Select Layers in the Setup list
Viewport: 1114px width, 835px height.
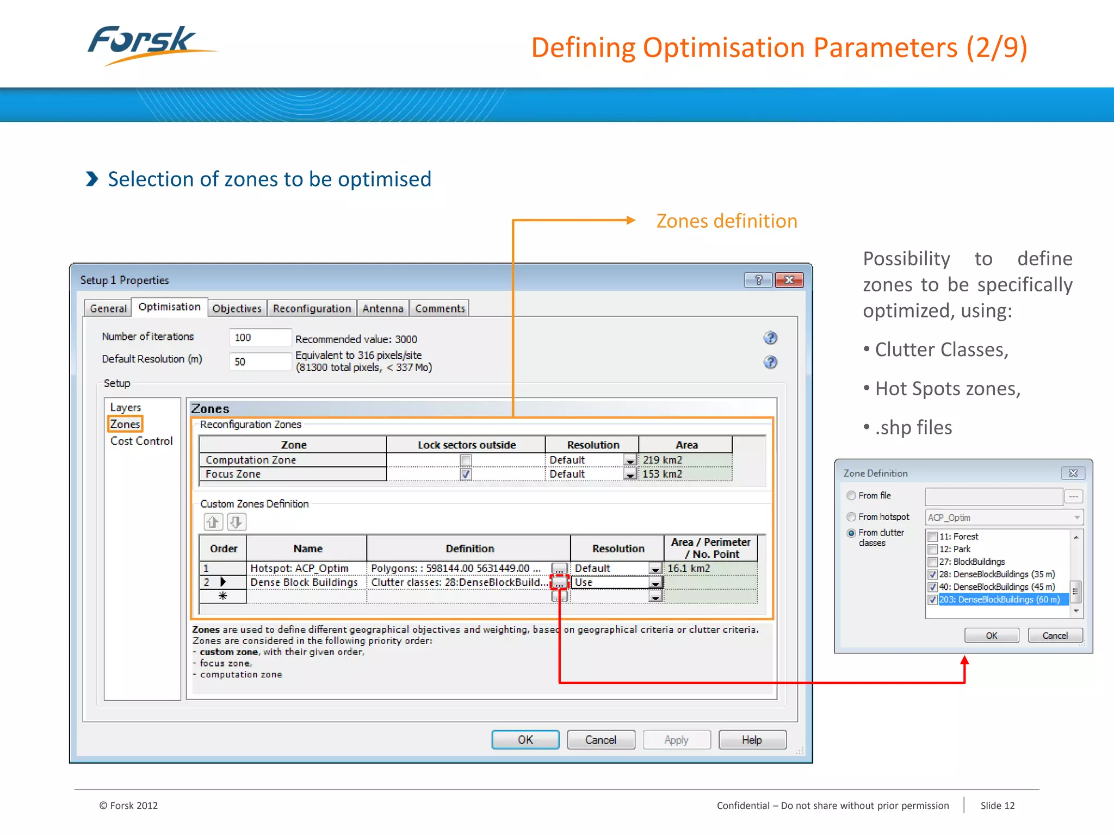[125, 407]
